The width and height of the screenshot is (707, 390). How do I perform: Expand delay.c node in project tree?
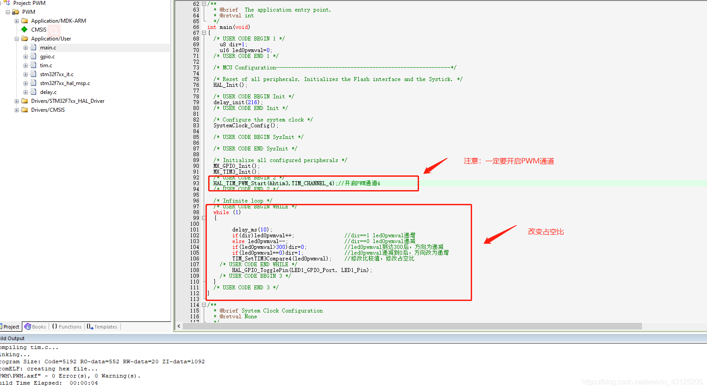25,92
